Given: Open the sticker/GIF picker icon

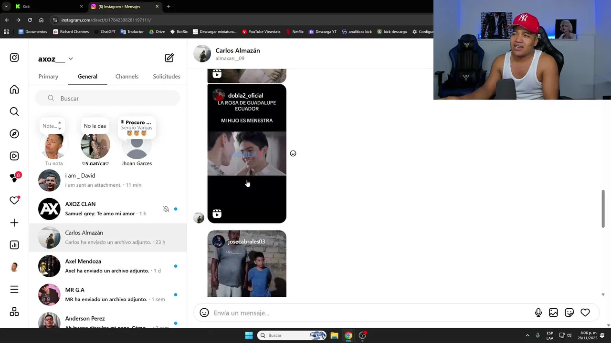Looking at the screenshot, I should [569, 313].
